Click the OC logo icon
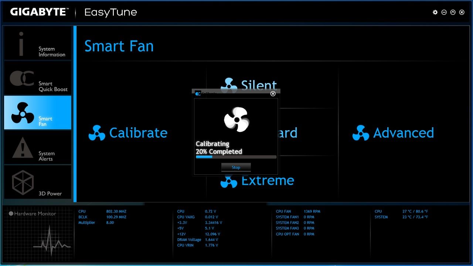Image resolution: width=473 pixels, height=266 pixels. click(x=22, y=78)
